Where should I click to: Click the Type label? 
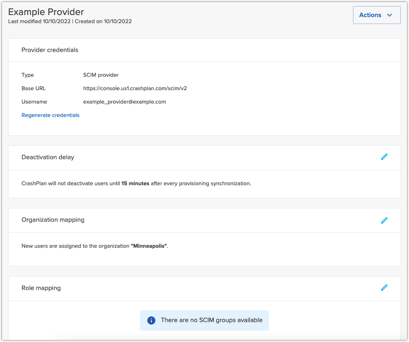28,75
